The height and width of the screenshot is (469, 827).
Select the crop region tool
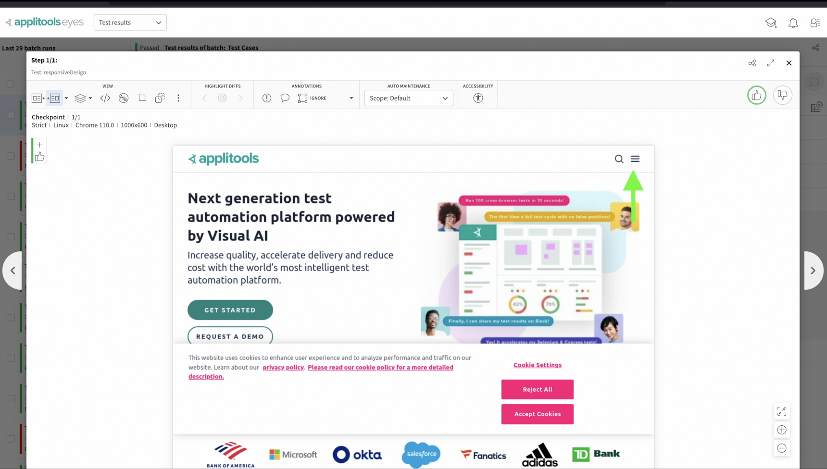pyautogui.click(x=142, y=98)
